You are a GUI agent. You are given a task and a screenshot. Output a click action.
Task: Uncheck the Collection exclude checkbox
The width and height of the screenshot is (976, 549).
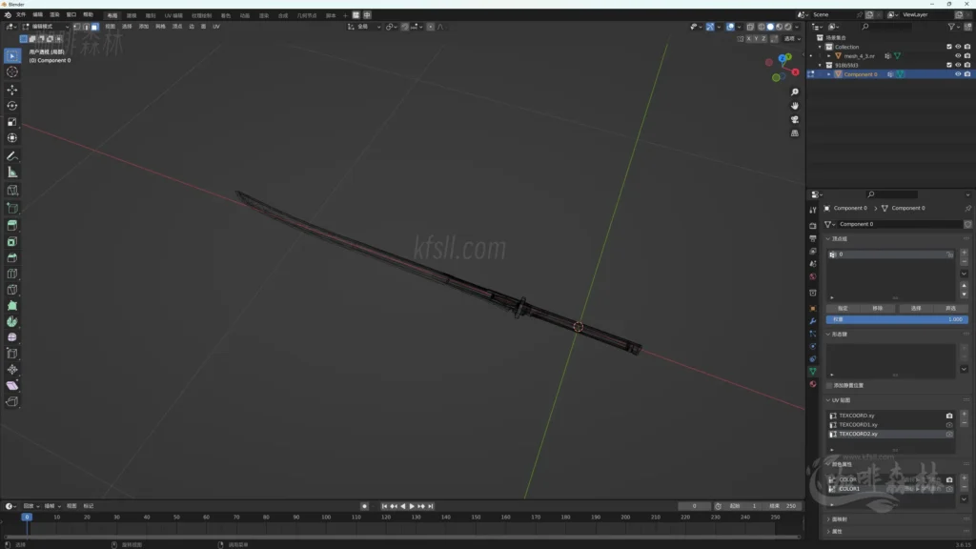coord(948,47)
